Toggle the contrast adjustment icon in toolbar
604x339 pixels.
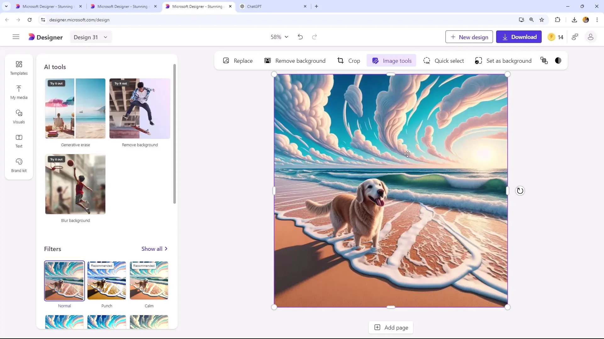pyautogui.click(x=559, y=61)
